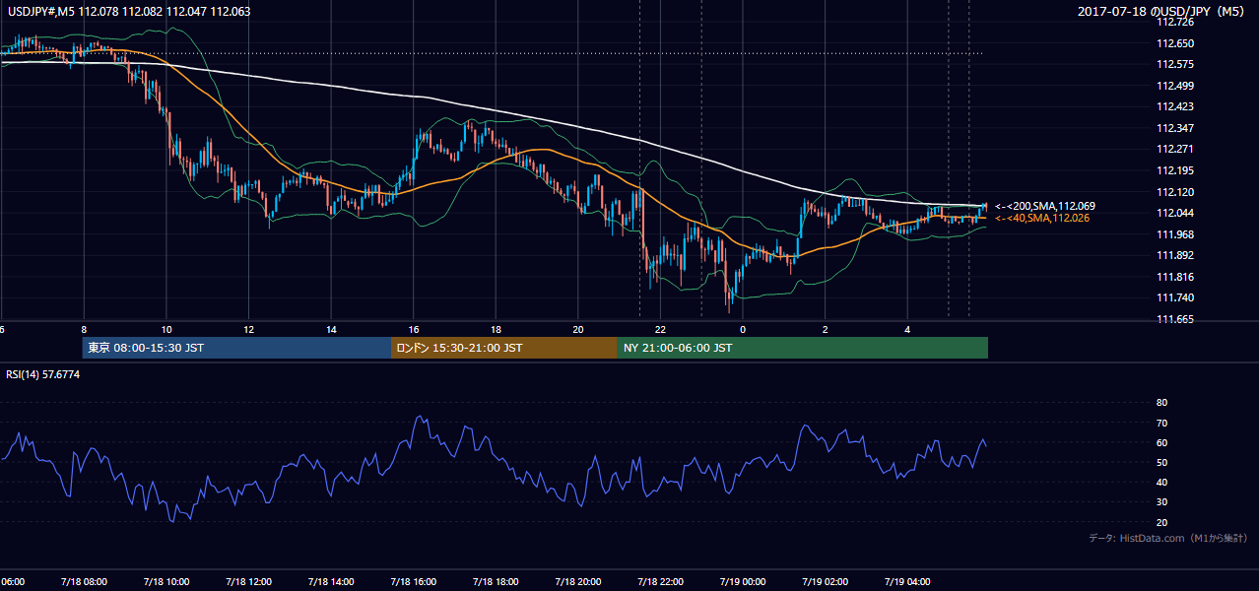Image resolution: width=1259 pixels, height=591 pixels.
Task: Click the '7/18 12:00' bottom time label
Action: 247,582
